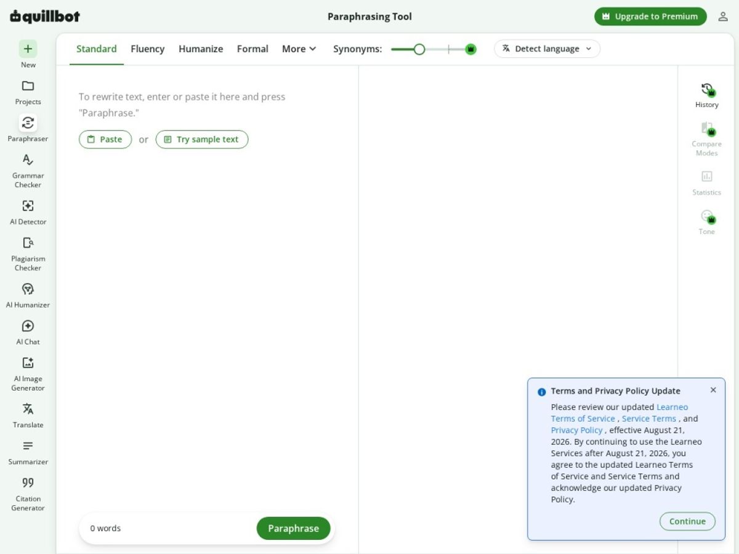739x554 pixels.
Task: Select the Standard mode tab
Action: click(97, 49)
